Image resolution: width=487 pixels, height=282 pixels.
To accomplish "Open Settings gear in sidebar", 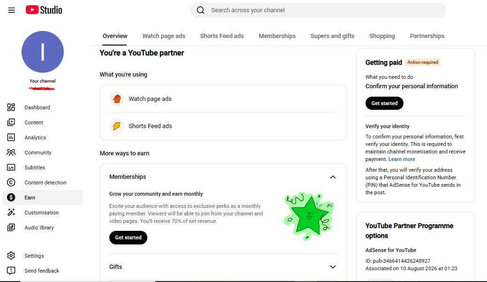I will (11, 256).
